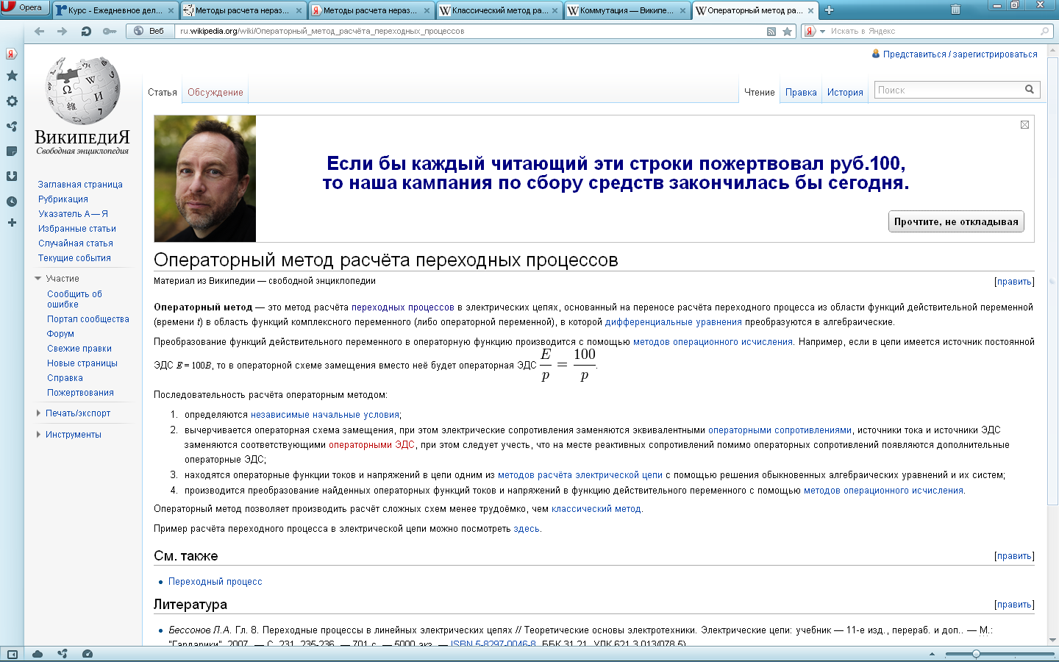Dismiss the donation banner with X
The height and width of the screenshot is (662, 1059).
pyautogui.click(x=1024, y=125)
